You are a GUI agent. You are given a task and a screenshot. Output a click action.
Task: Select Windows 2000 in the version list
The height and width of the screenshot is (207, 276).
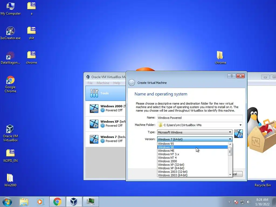[192, 161]
